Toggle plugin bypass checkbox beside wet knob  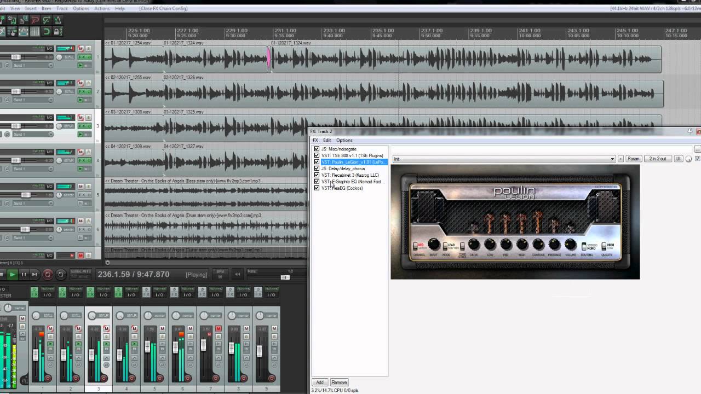click(x=697, y=159)
